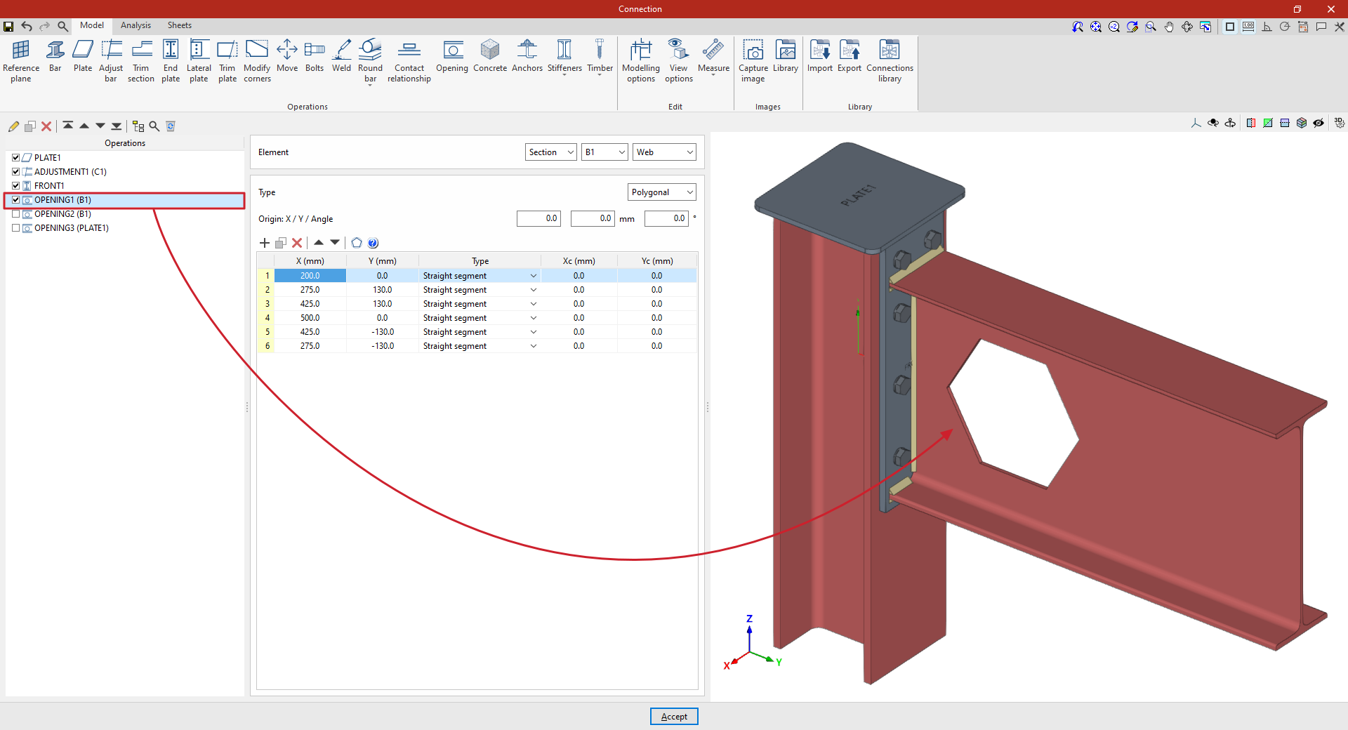Delete the selected vertex row with red X
Screen dimensions: 1348x730
click(x=297, y=243)
